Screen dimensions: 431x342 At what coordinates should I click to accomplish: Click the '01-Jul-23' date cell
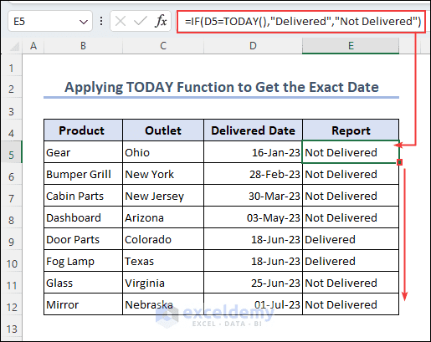click(x=253, y=304)
